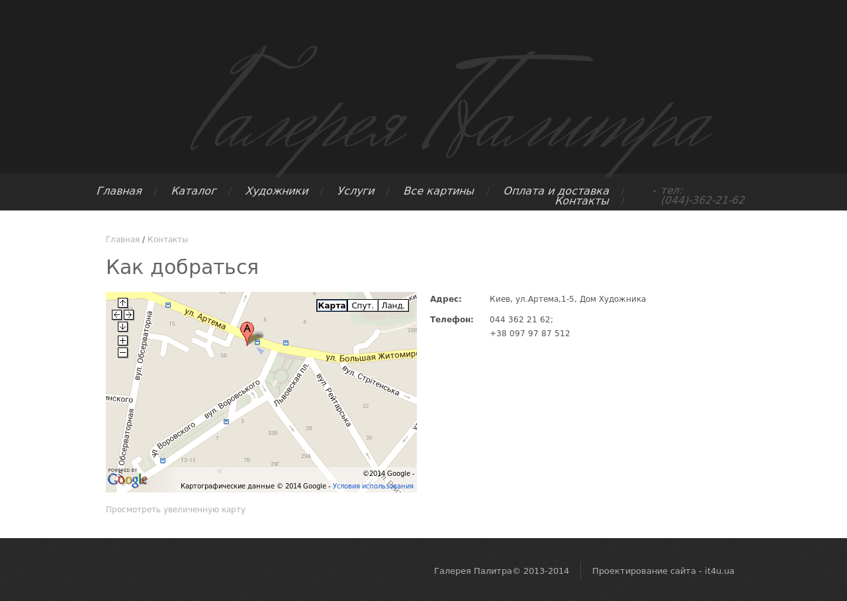The image size is (847, 601).
Task: Open Все картины in navigation
Action: click(x=439, y=191)
